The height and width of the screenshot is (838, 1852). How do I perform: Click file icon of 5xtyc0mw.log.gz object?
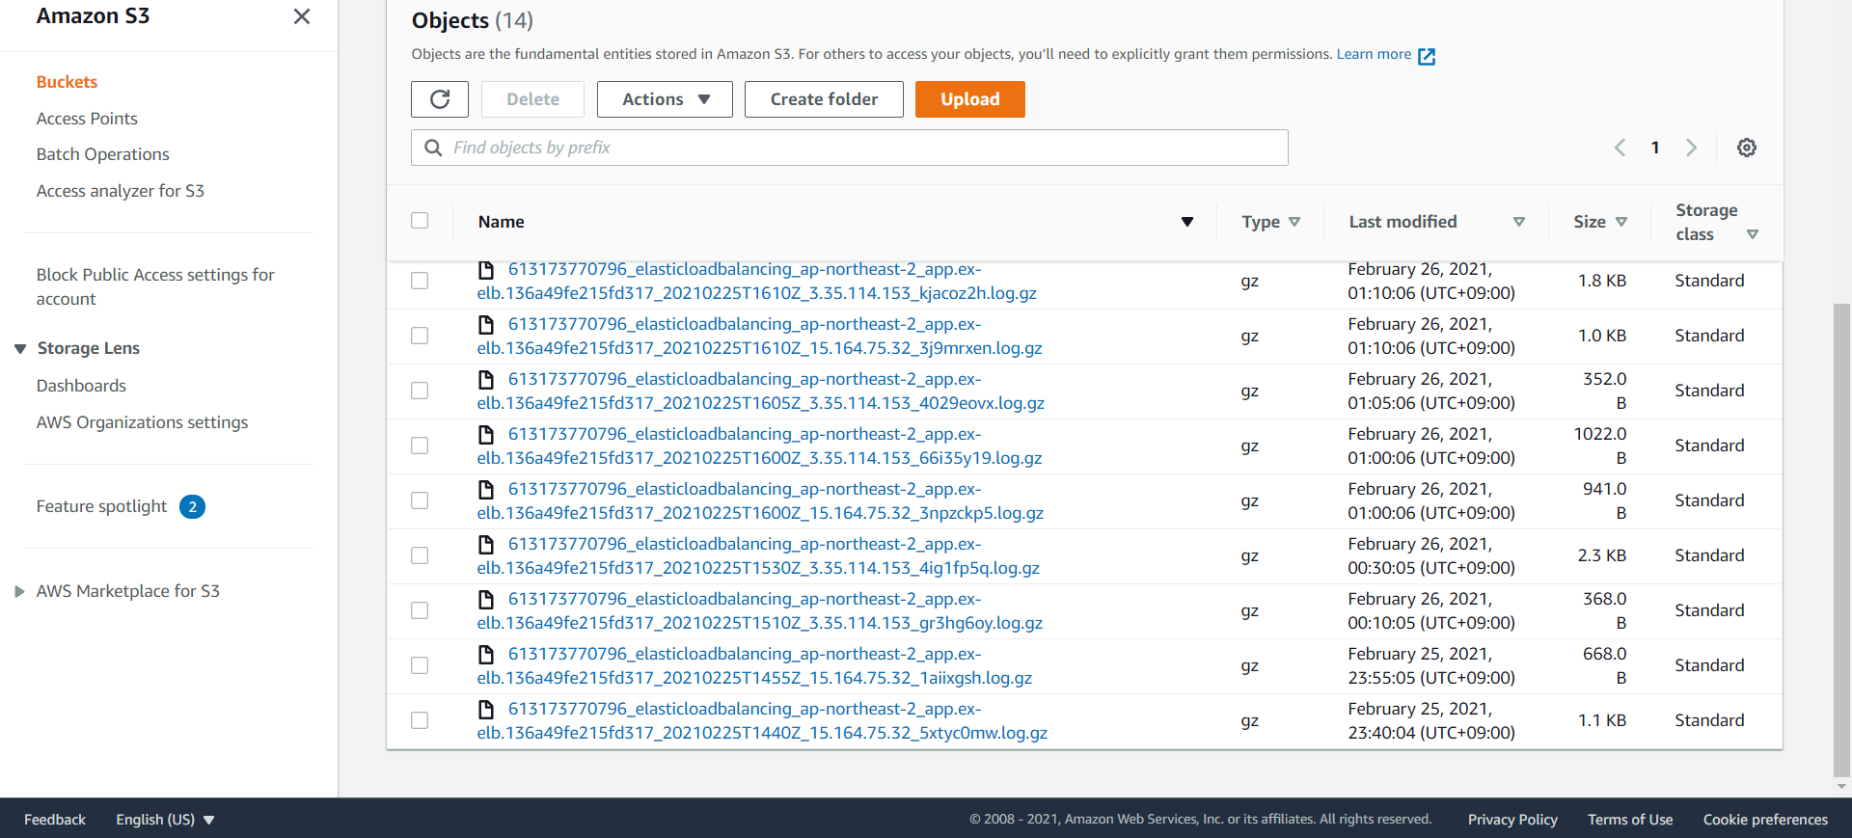(x=487, y=710)
